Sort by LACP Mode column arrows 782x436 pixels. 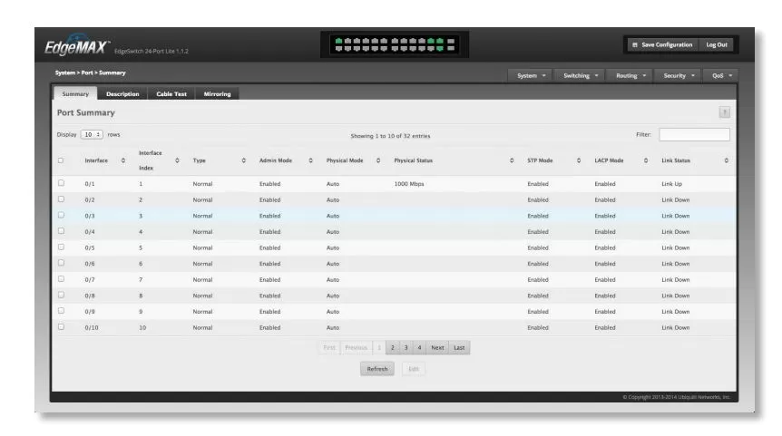pos(646,160)
